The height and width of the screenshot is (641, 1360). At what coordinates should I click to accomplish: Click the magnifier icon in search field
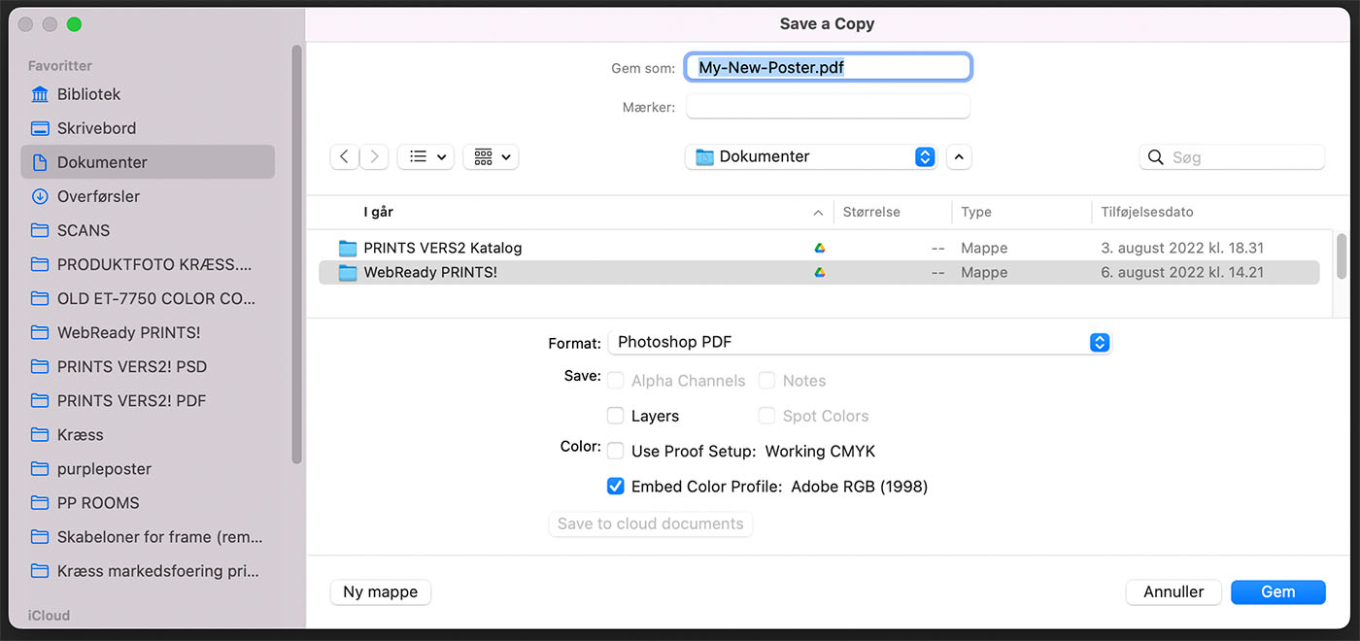click(1156, 157)
